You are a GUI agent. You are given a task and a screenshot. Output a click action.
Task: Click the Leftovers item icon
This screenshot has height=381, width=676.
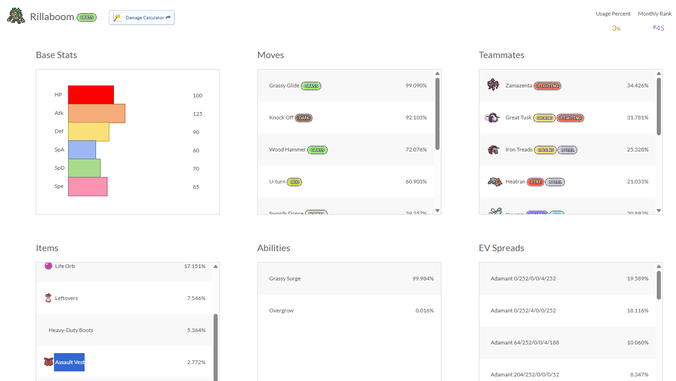click(48, 298)
